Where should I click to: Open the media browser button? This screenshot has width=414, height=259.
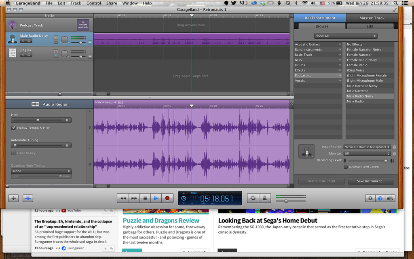click(390, 198)
